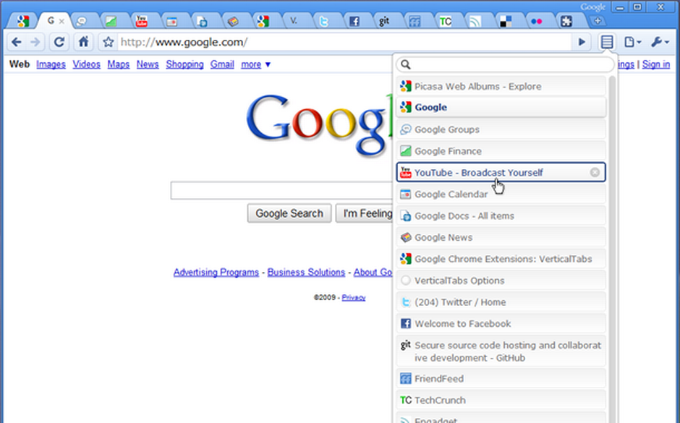The image size is (680, 423).
Task: Open the Advertising Programs link
Action: [216, 272]
